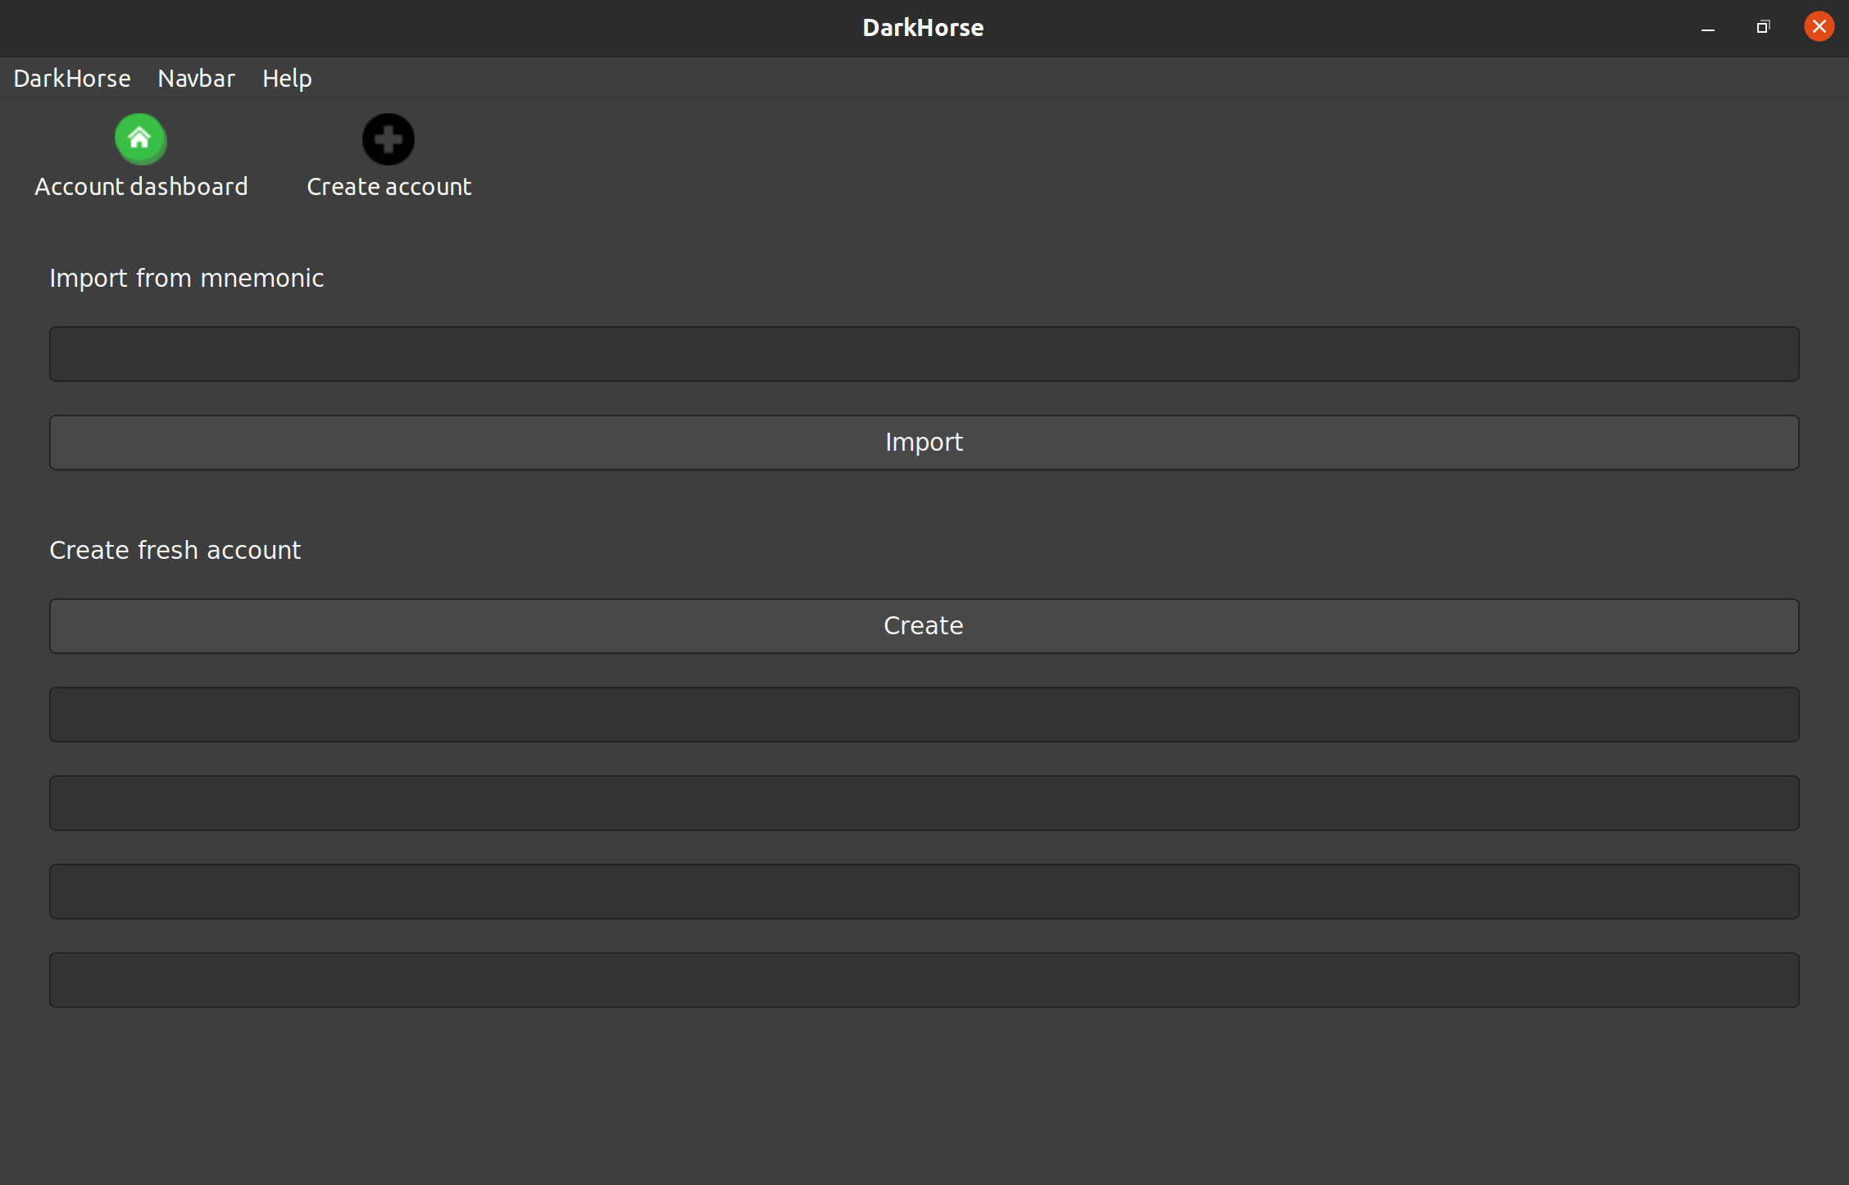Open the Navbar menu

click(x=196, y=79)
